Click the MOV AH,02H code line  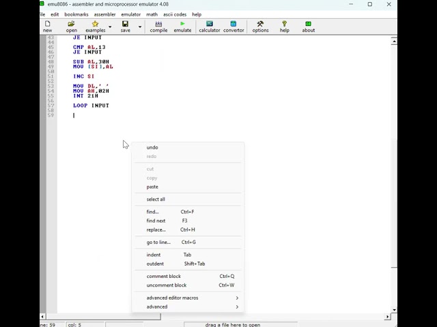click(91, 91)
